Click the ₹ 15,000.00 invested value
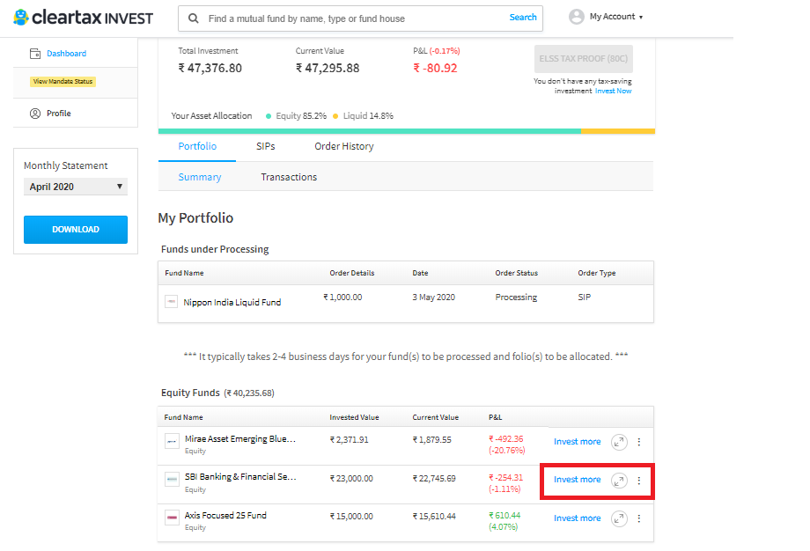810x551 pixels. pos(351,517)
